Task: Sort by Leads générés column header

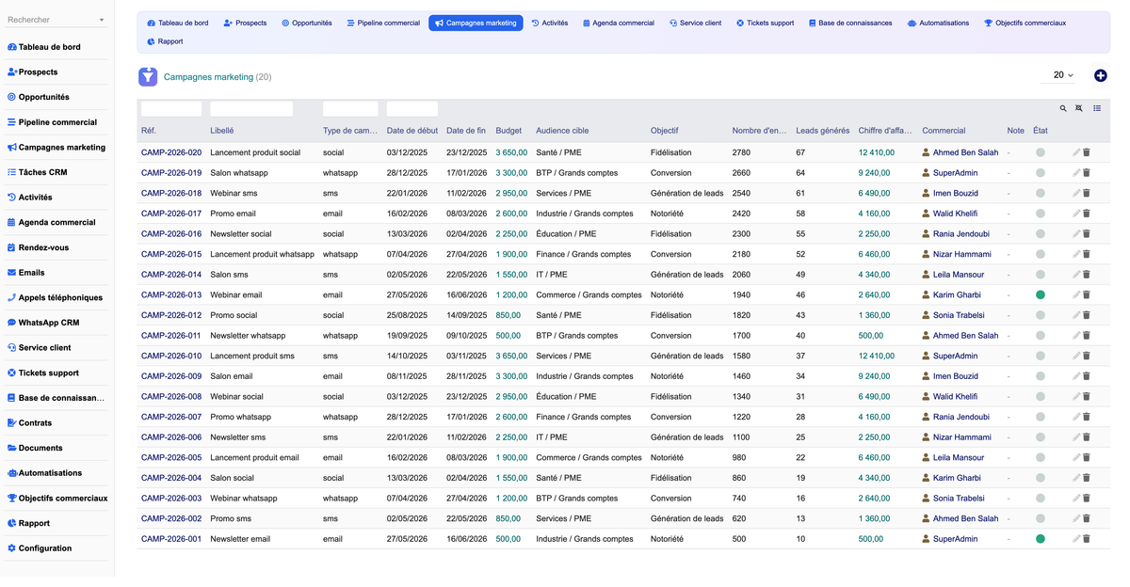Action: point(823,131)
